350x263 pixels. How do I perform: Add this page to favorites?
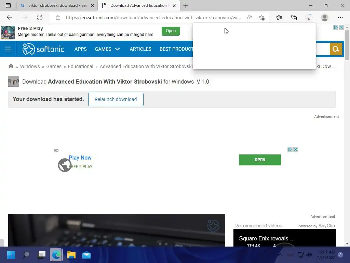(x=261, y=17)
